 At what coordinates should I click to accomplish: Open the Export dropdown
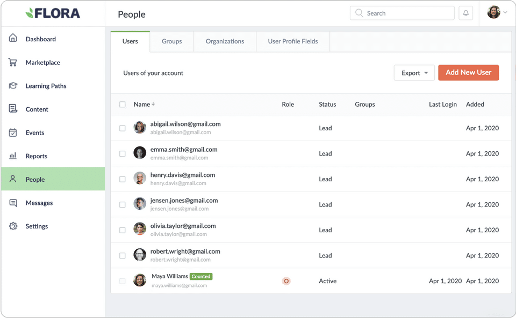[414, 73]
